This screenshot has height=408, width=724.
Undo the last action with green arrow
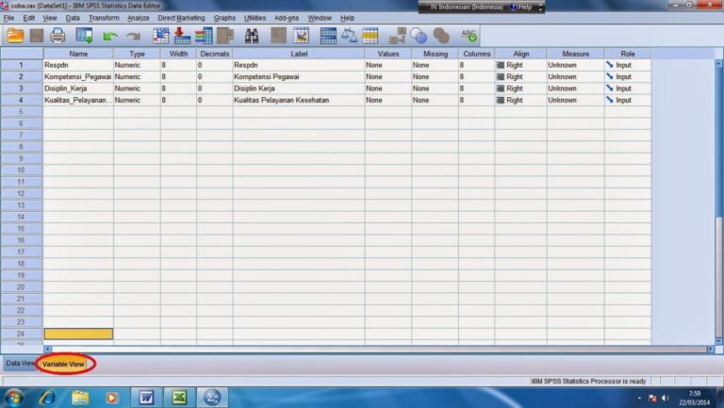(110, 36)
